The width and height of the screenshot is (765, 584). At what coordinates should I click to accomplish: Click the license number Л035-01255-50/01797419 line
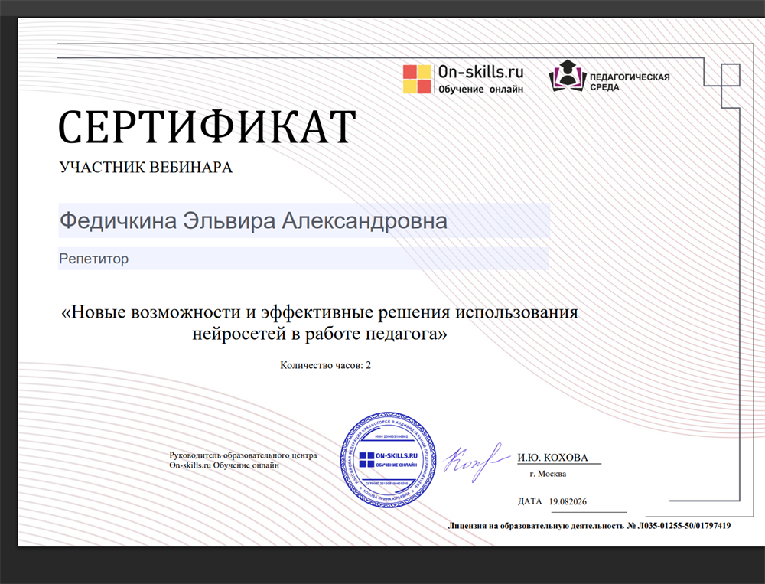[589, 526]
